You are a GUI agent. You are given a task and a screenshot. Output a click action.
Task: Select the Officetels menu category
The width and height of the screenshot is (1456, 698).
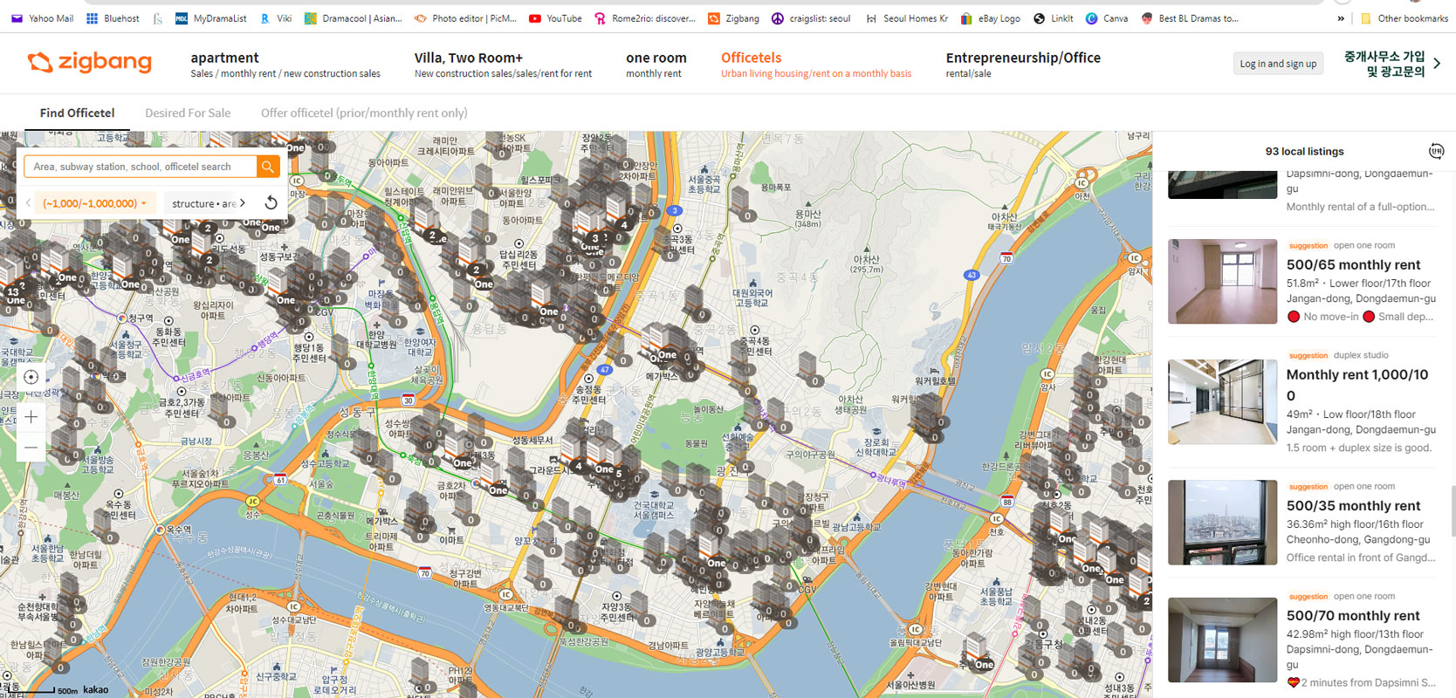pos(751,58)
